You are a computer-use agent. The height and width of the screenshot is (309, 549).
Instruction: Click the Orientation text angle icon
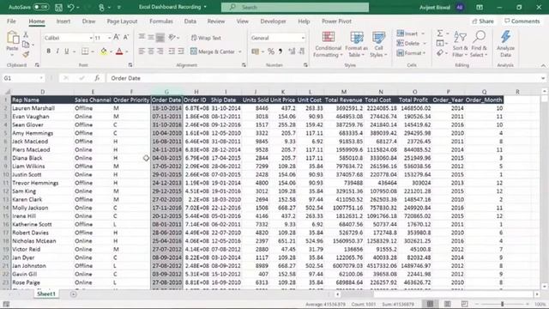coord(172,37)
